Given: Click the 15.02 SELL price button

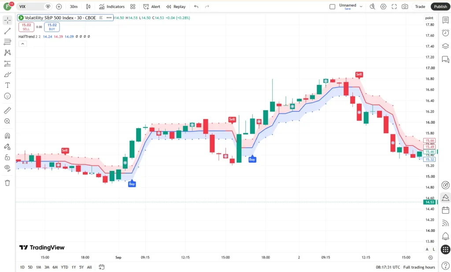Looking at the screenshot, I should [26, 27].
